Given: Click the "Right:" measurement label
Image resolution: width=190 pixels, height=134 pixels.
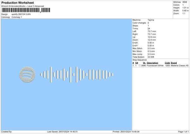Looking at the screenshot, I should point(135,34).
